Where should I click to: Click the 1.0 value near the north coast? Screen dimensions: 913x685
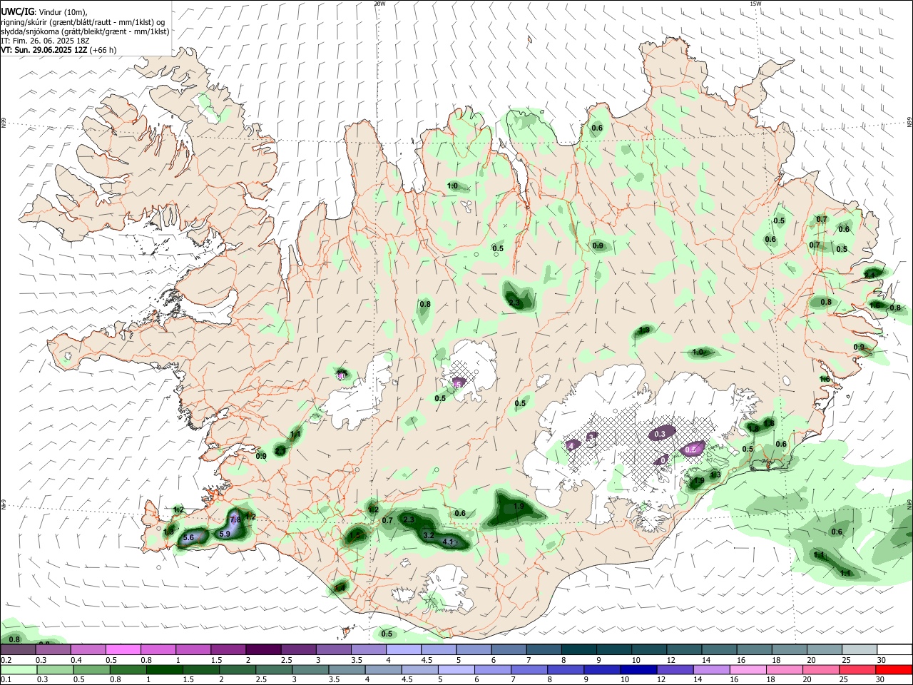(x=452, y=186)
